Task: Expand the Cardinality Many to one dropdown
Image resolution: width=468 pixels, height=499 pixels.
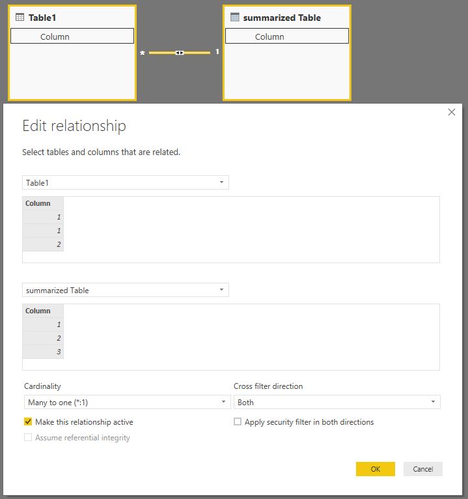Action: click(127, 402)
